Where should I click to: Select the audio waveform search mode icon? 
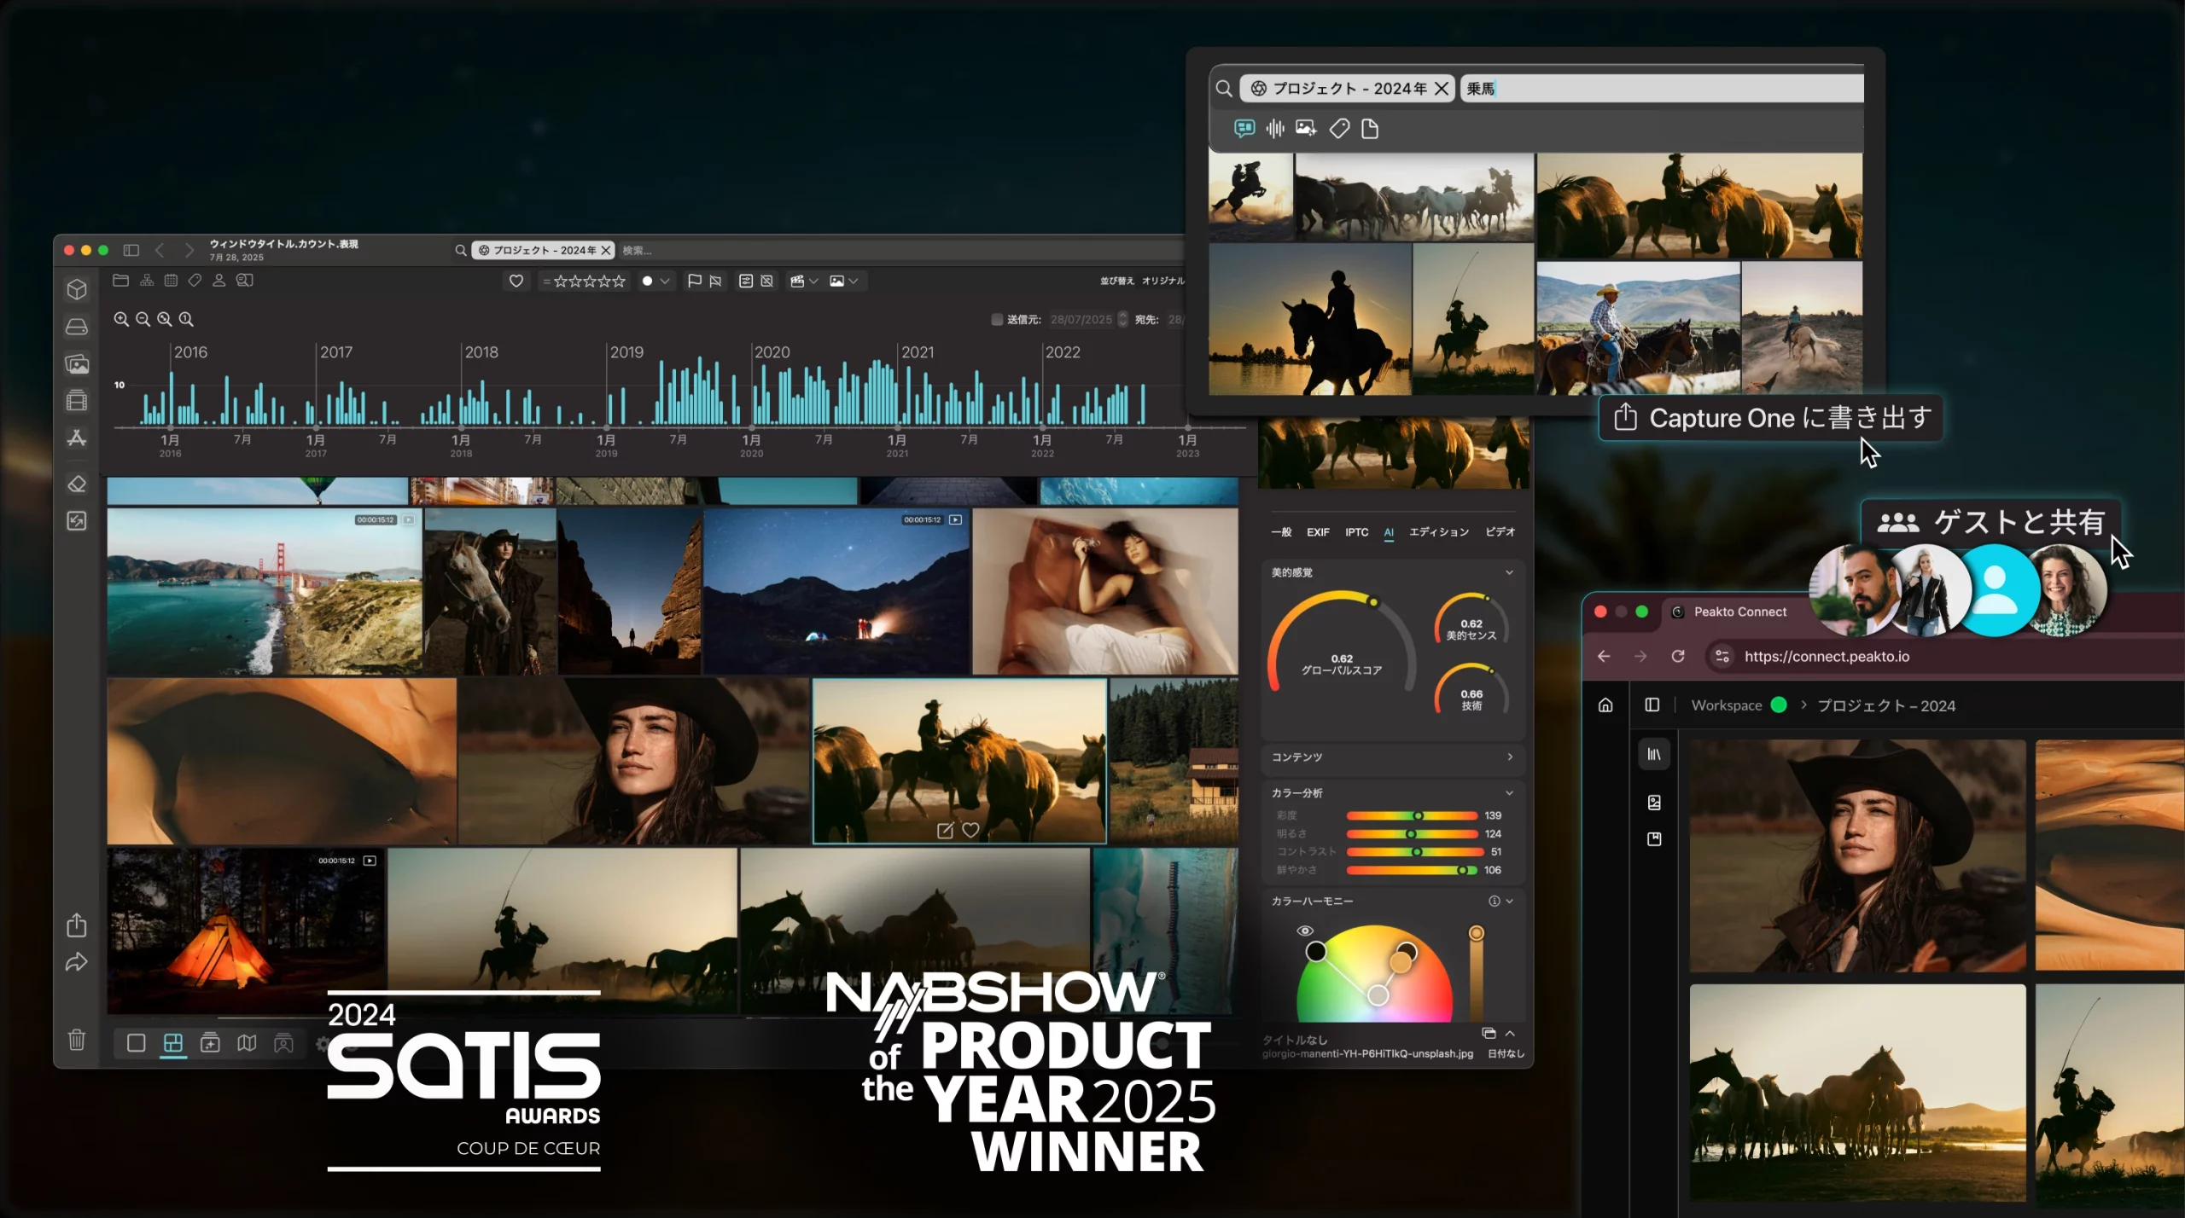(1274, 129)
